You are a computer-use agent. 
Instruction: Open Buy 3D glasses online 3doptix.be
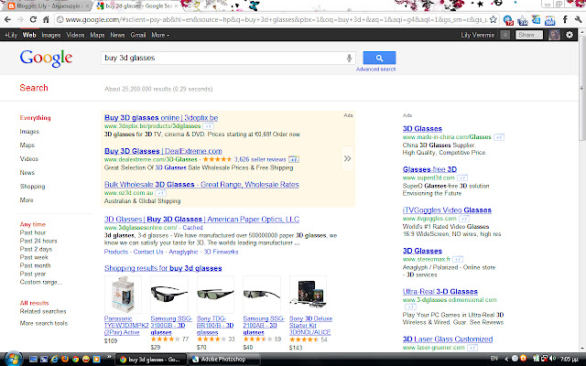[161, 118]
